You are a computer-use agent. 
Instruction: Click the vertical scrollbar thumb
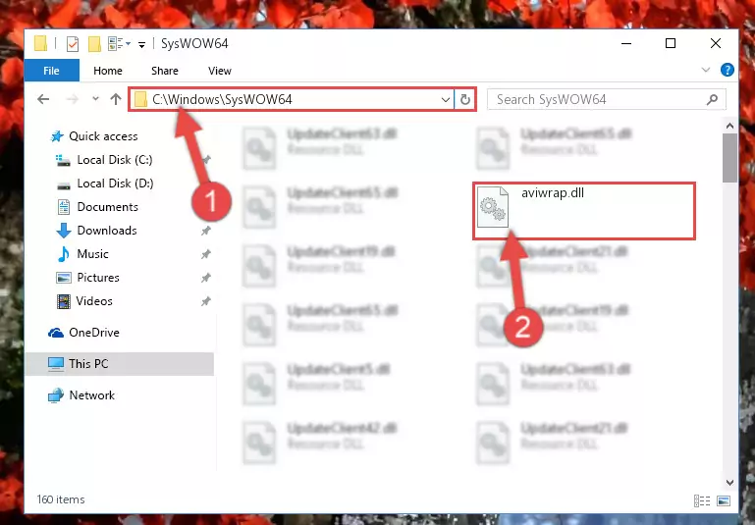pos(729,158)
